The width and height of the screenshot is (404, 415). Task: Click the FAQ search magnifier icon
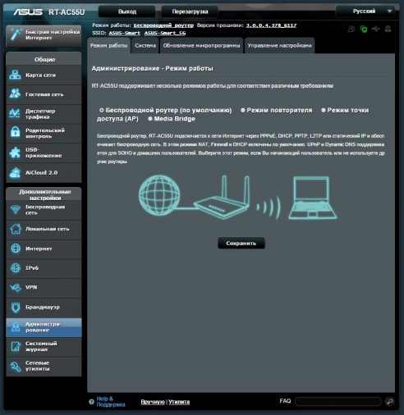390,401
